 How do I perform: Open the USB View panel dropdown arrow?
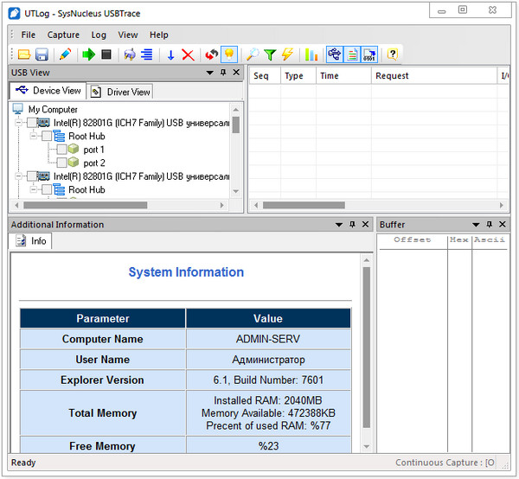pos(210,73)
